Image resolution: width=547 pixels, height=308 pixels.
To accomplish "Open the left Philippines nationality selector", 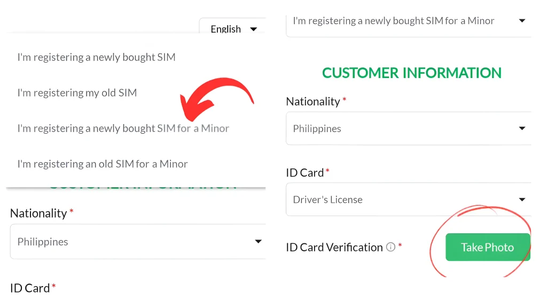I will coord(134,242).
